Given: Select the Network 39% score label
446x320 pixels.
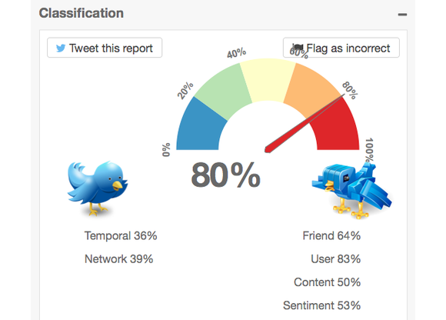Looking at the screenshot, I should (119, 259).
